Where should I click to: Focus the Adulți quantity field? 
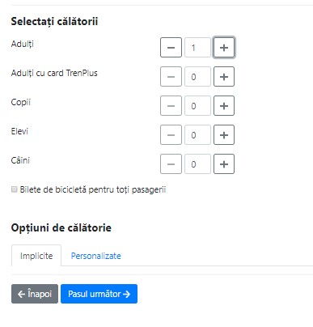tap(197, 48)
